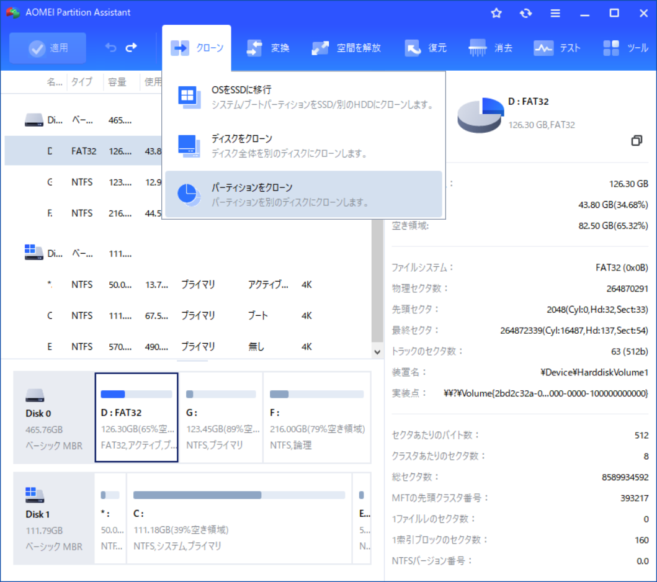Undo the last operation
Screen dimensions: 657x582
(x=110, y=48)
